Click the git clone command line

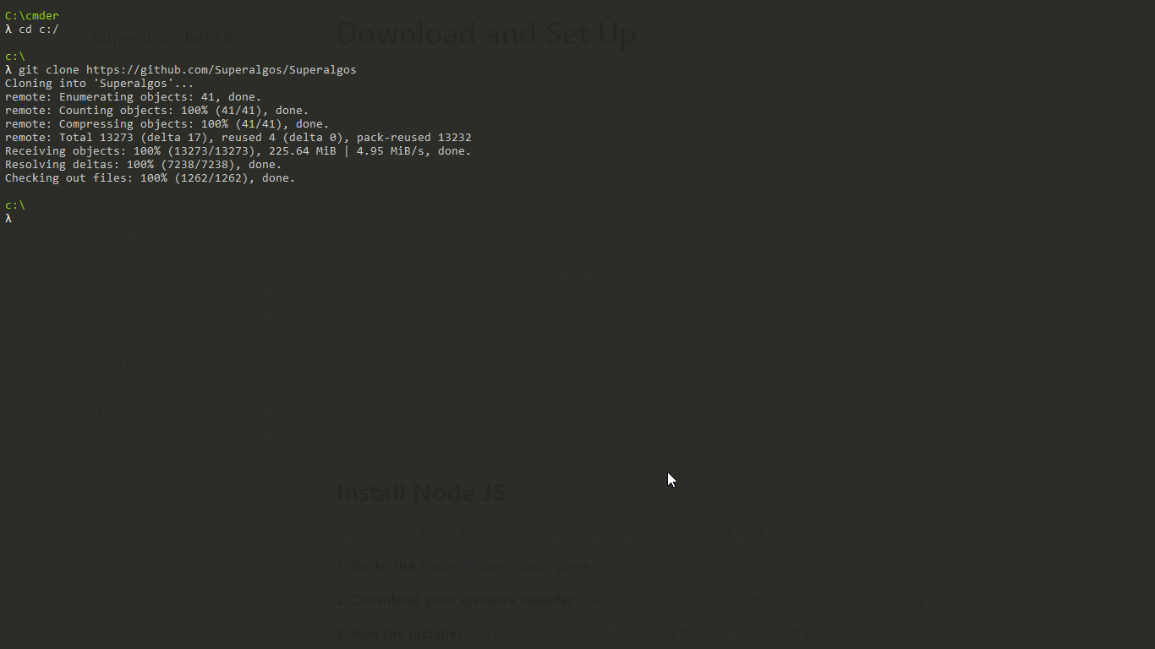coord(180,69)
